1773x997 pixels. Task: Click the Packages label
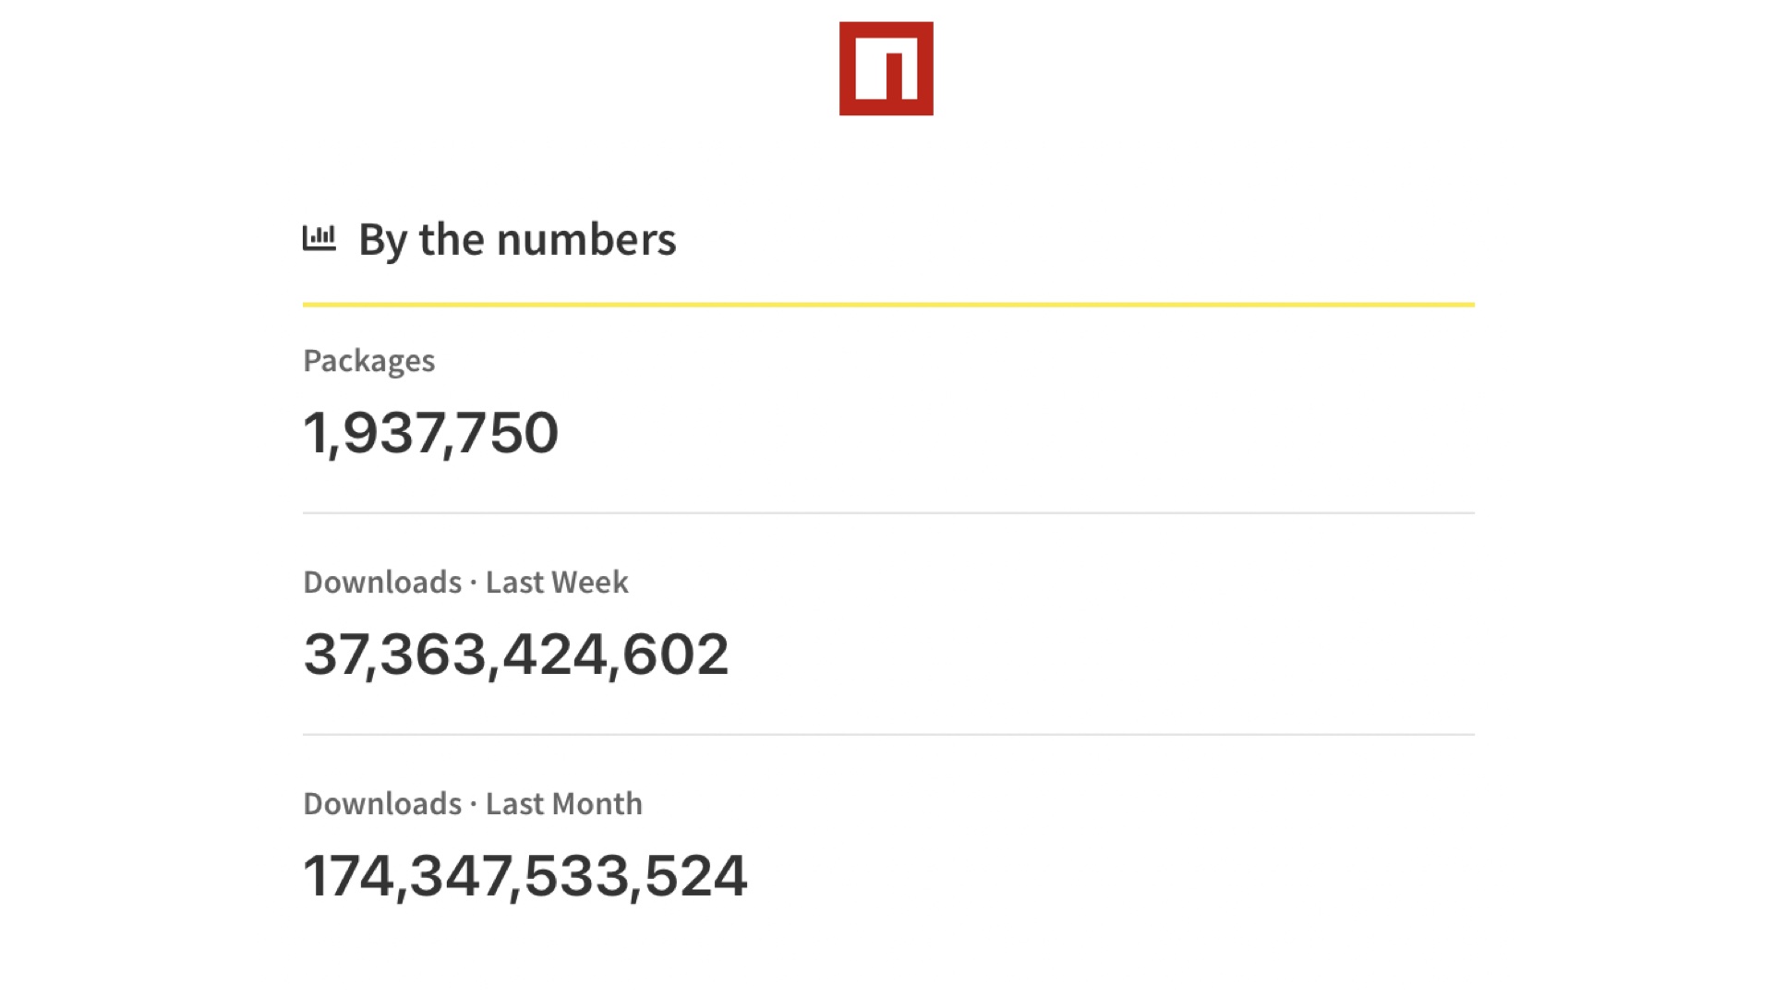[x=368, y=361]
